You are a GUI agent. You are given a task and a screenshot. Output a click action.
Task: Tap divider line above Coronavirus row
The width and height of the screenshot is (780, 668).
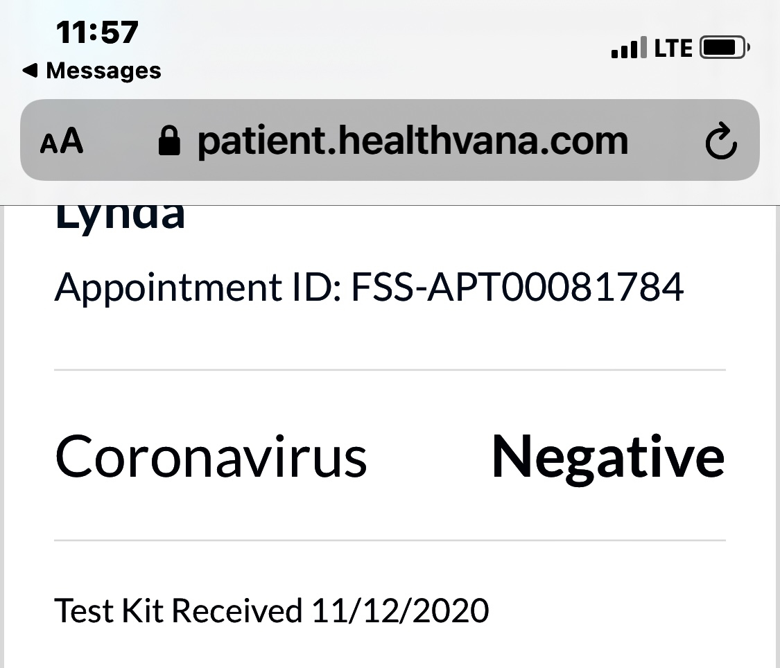point(390,370)
